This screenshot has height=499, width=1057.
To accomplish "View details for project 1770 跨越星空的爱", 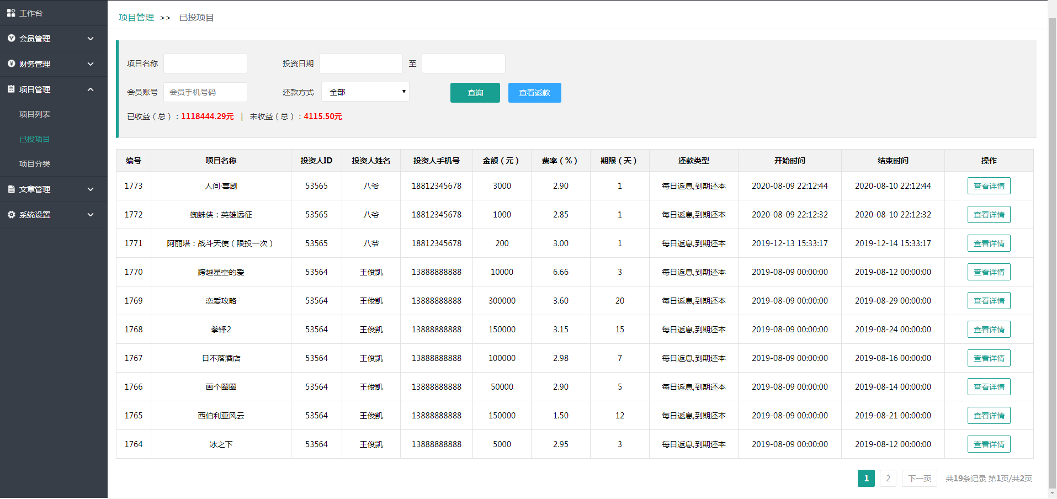I will (x=989, y=272).
